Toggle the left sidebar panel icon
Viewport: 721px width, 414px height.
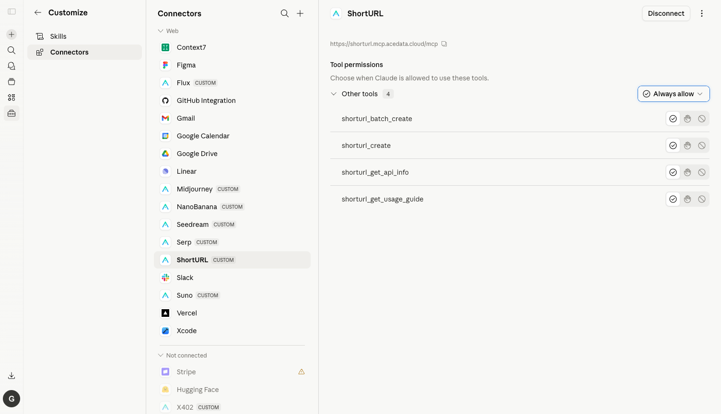click(x=12, y=11)
